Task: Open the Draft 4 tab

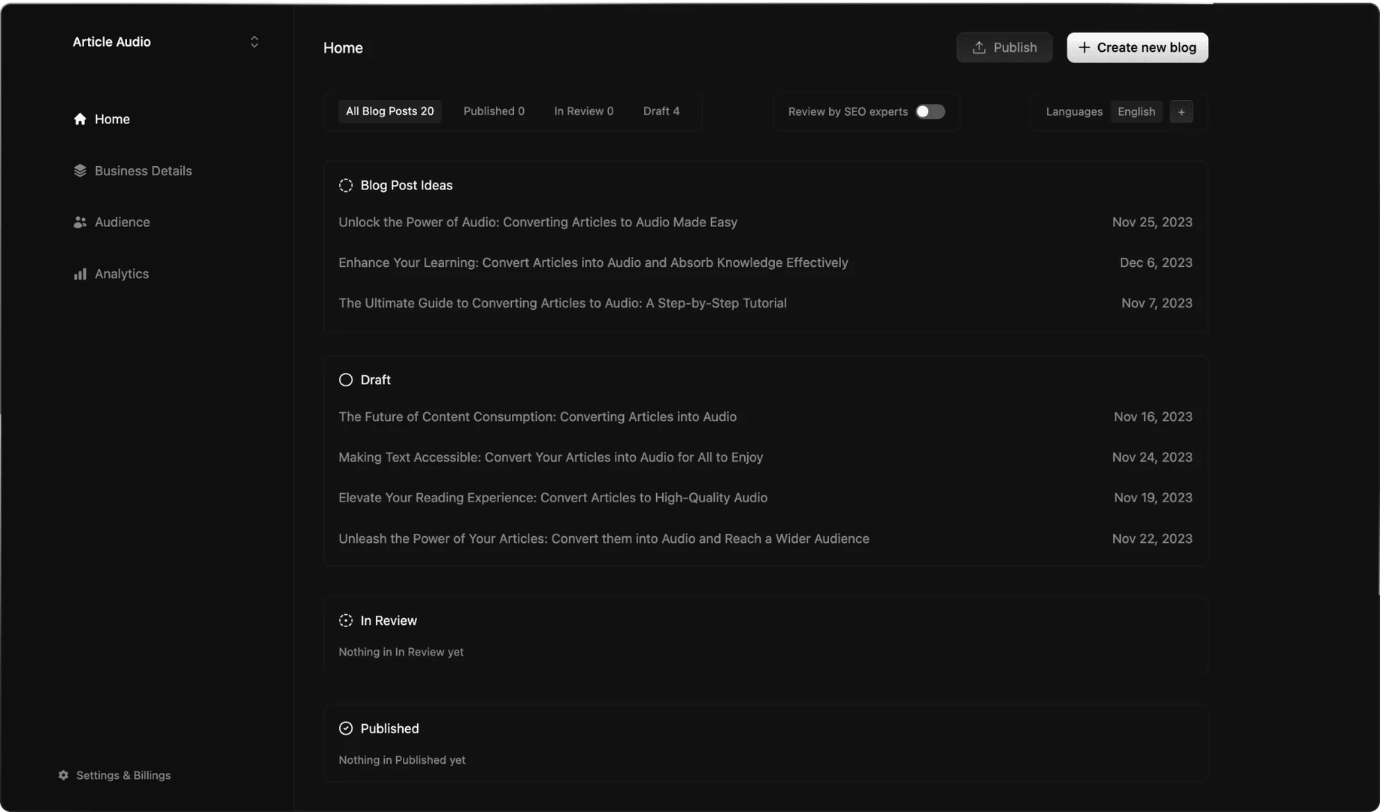Action: [x=661, y=111]
